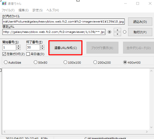This screenshot has width=154, height=139.
Task: Click the 想定URL input field
Action: pos(54,32)
